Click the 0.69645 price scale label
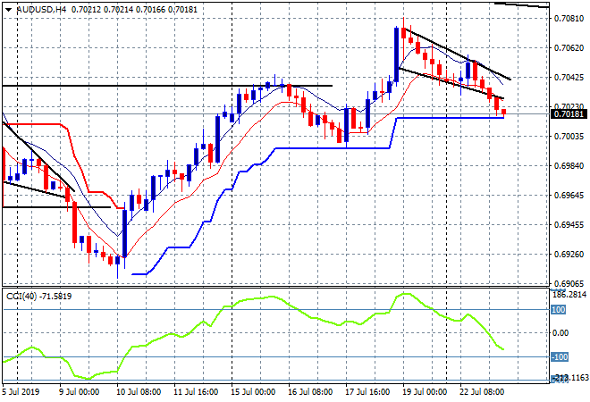The width and height of the screenshot is (590, 402). click(569, 195)
